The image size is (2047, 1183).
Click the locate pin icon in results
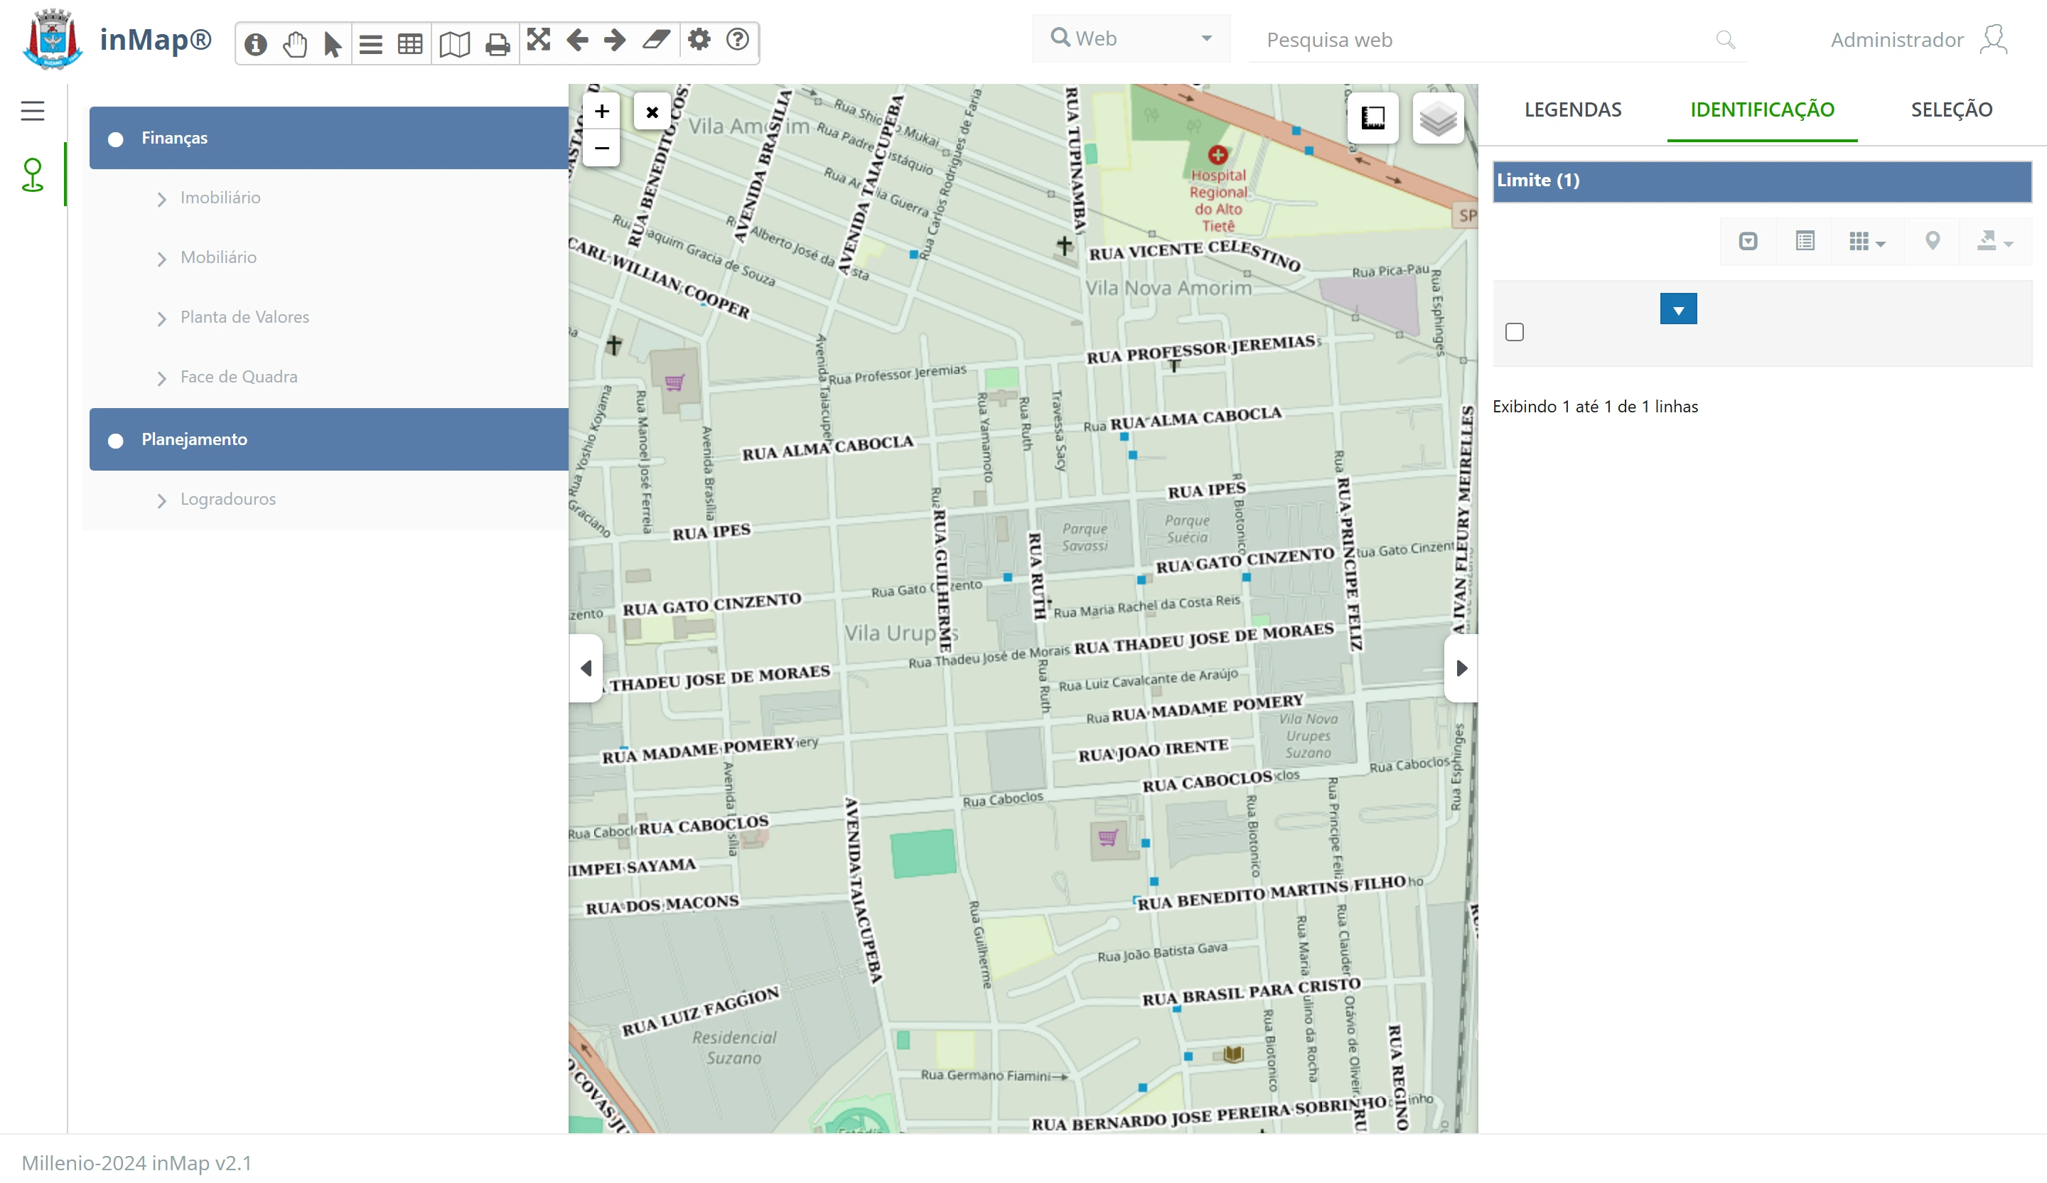(x=1933, y=240)
